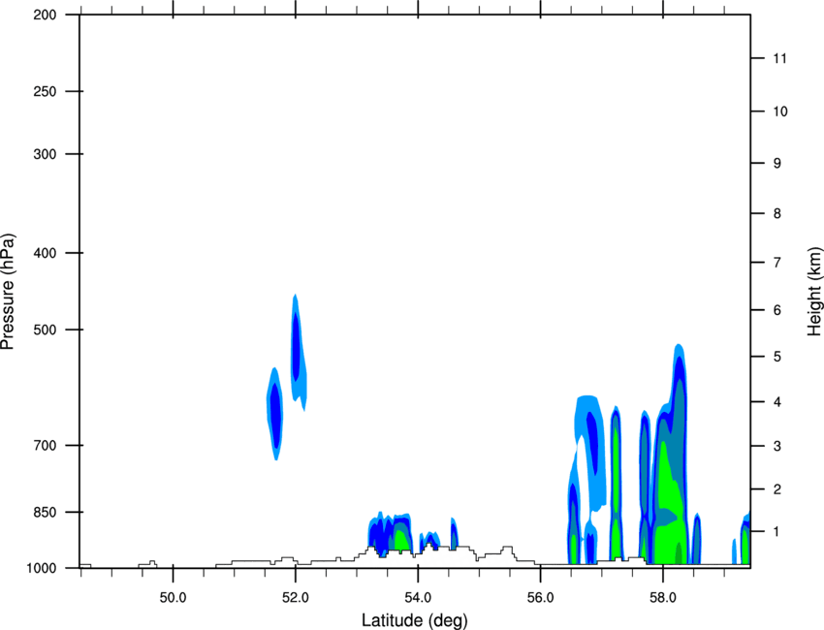
Task: Click the 1000 pressure tick label
Action: coord(42,568)
